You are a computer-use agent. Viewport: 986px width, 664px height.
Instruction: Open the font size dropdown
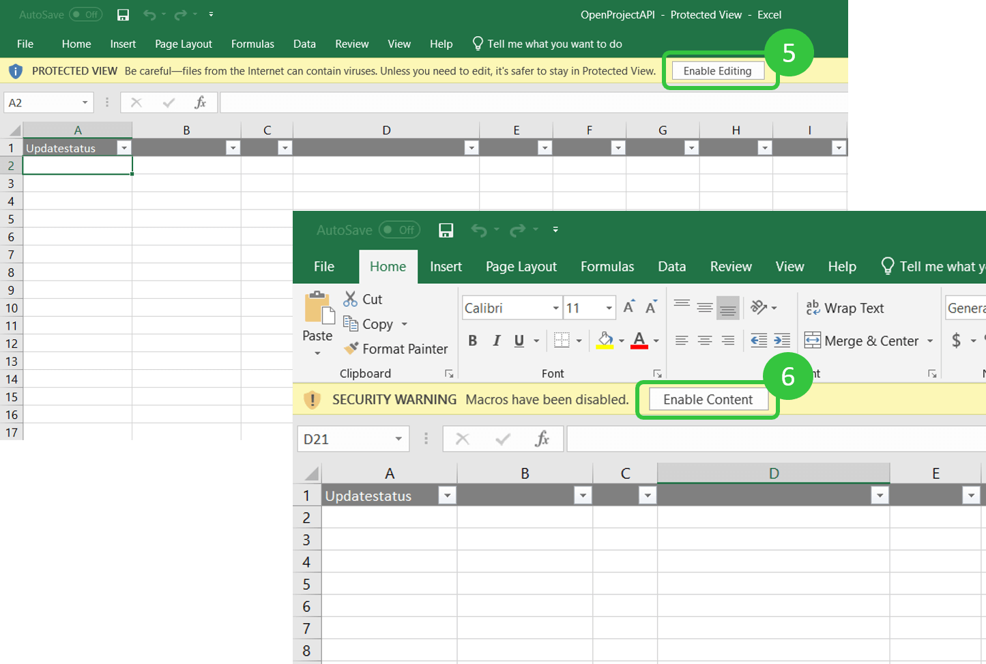pos(609,308)
